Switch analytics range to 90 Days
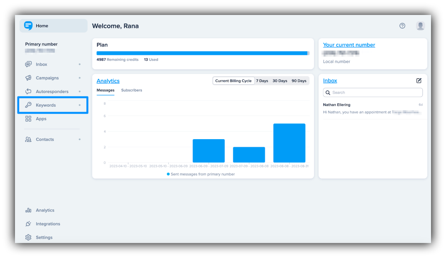Screen dimensions: 446x258 pos(299,81)
